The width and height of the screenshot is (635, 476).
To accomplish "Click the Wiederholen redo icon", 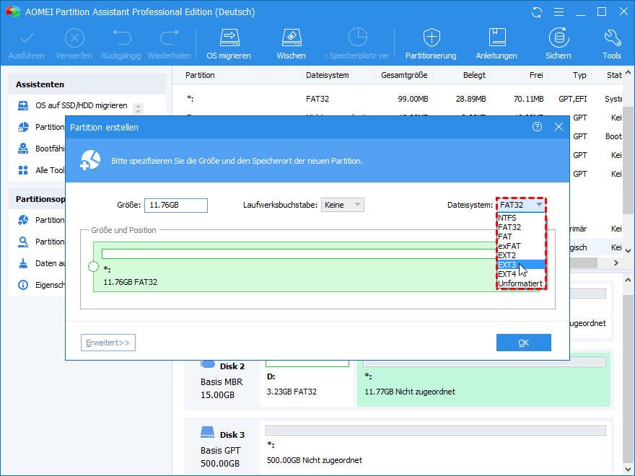I will click(169, 38).
